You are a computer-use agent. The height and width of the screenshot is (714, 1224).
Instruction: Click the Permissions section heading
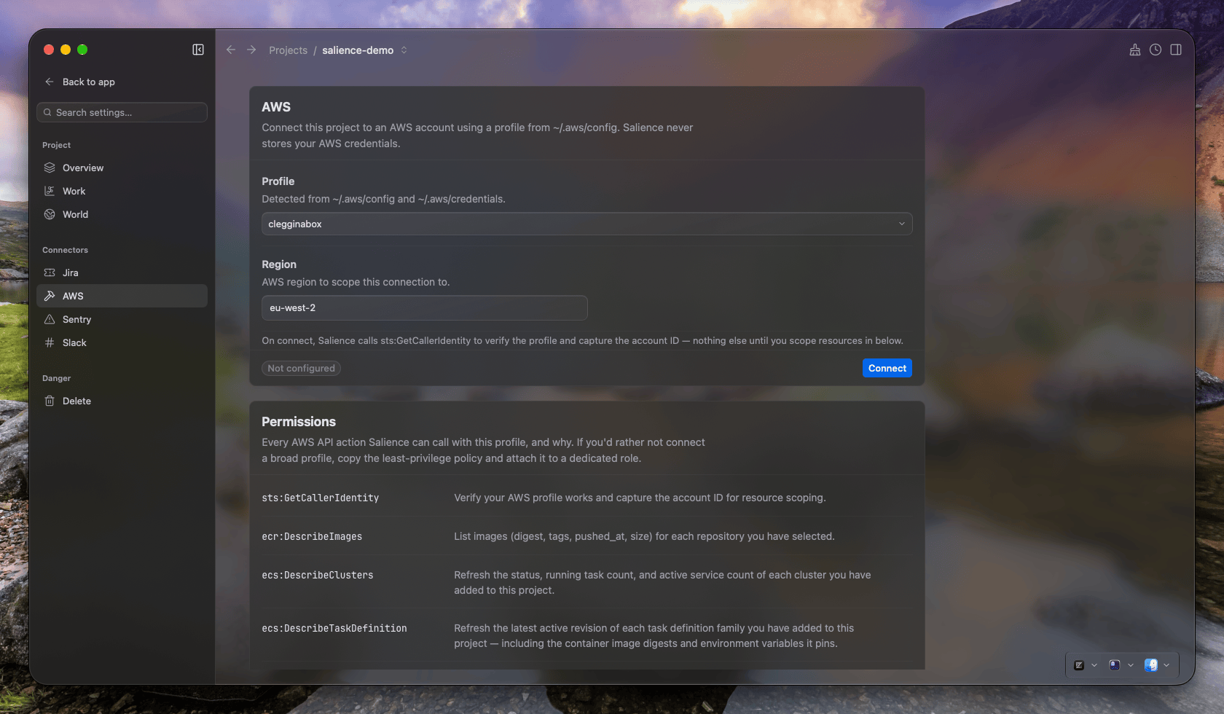pos(299,422)
